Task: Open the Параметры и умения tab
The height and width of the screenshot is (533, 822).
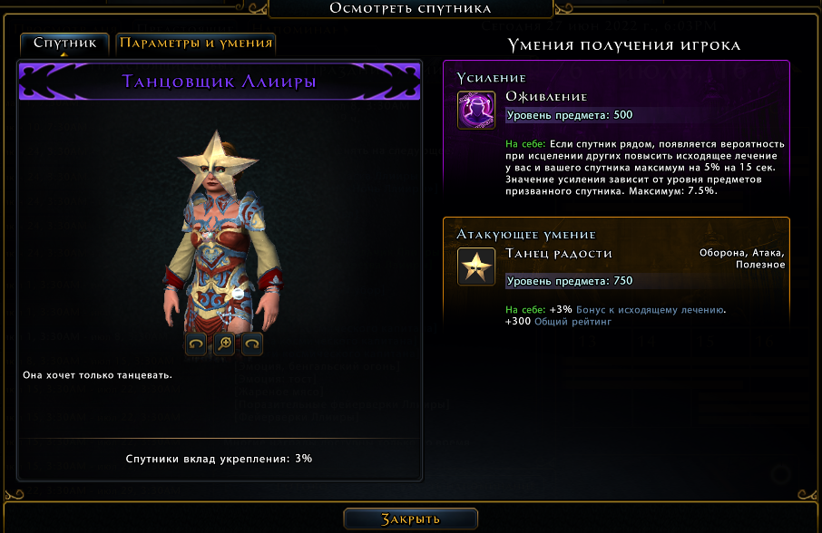Action: (x=196, y=44)
